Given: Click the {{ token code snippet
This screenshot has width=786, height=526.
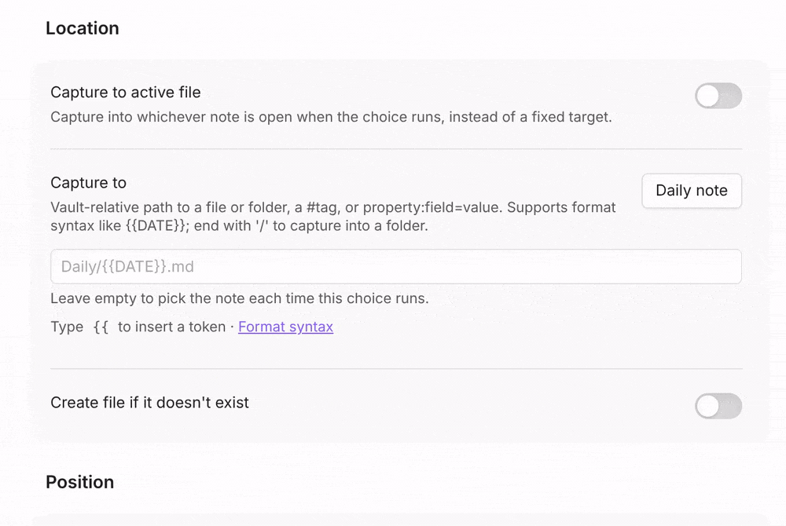Looking at the screenshot, I should pyautogui.click(x=101, y=327).
